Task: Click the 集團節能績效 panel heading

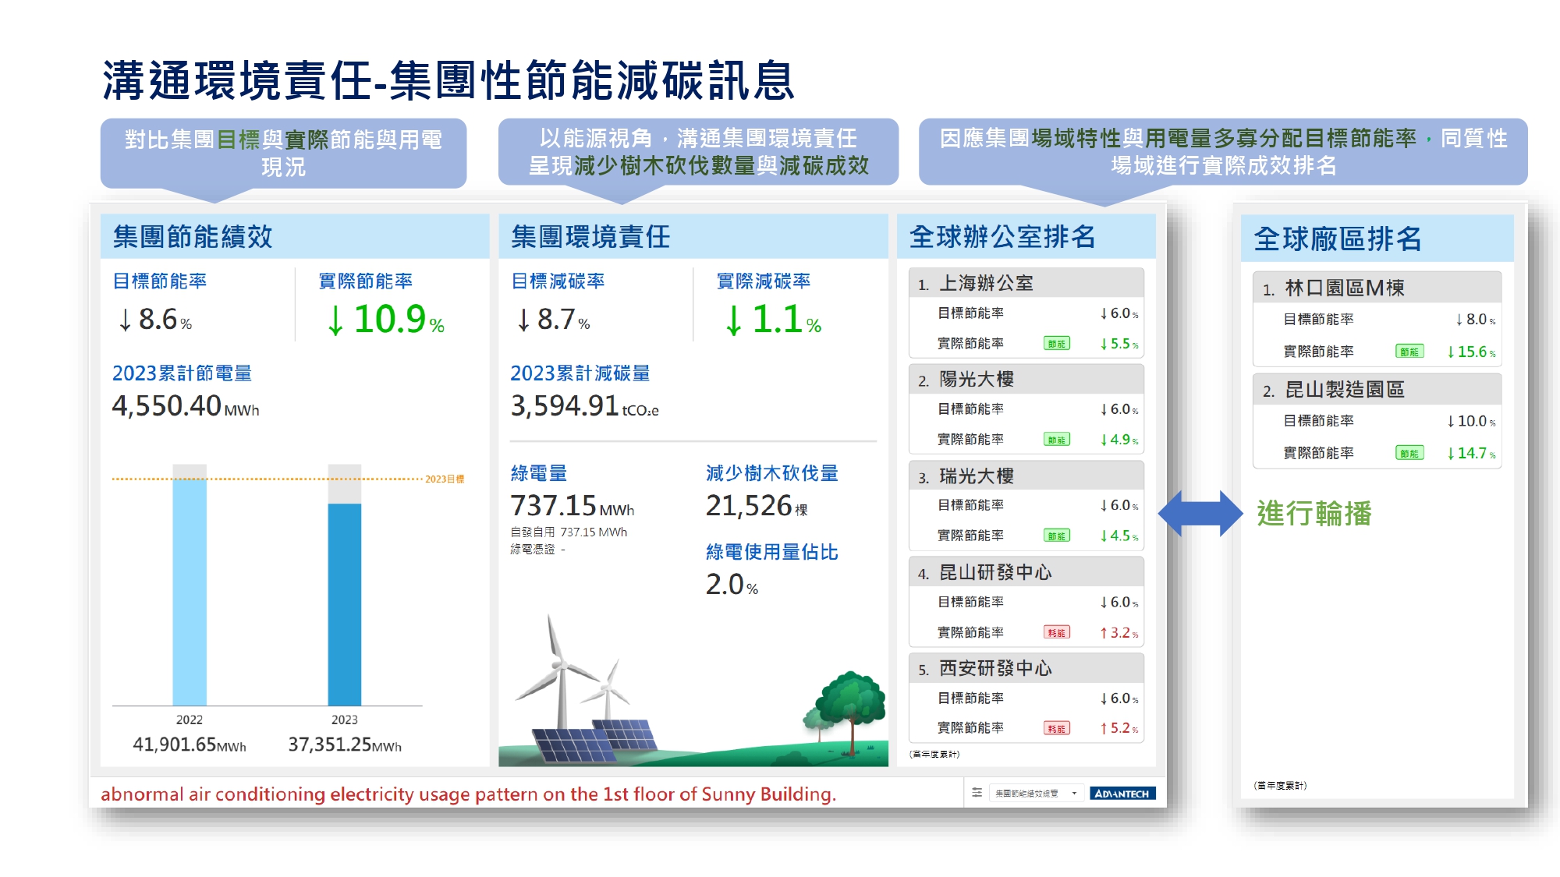Action: click(x=193, y=237)
